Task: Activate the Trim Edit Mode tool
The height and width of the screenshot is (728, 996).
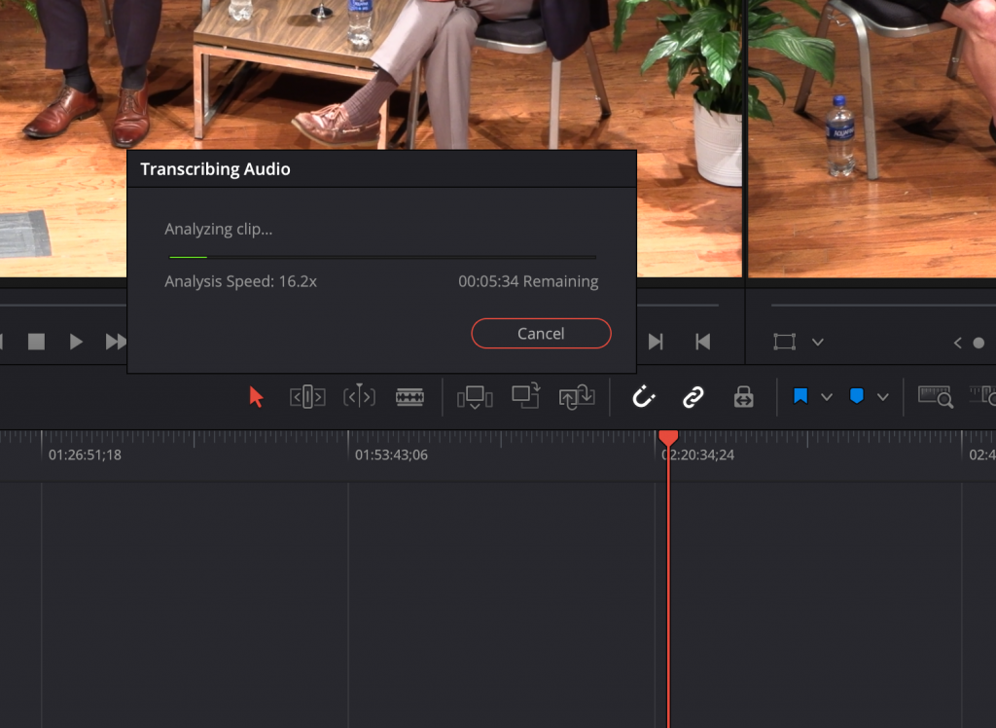Action: 307,397
